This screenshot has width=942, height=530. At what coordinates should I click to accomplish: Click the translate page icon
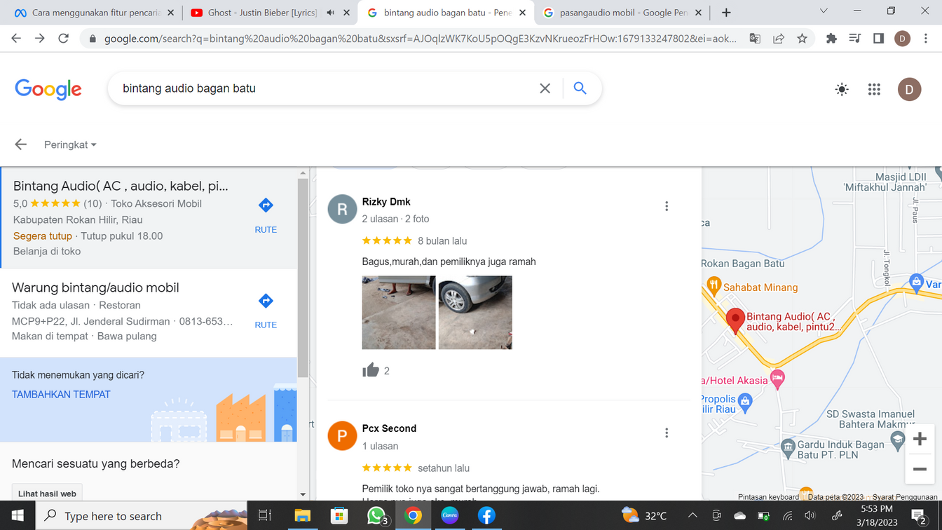coord(755,39)
